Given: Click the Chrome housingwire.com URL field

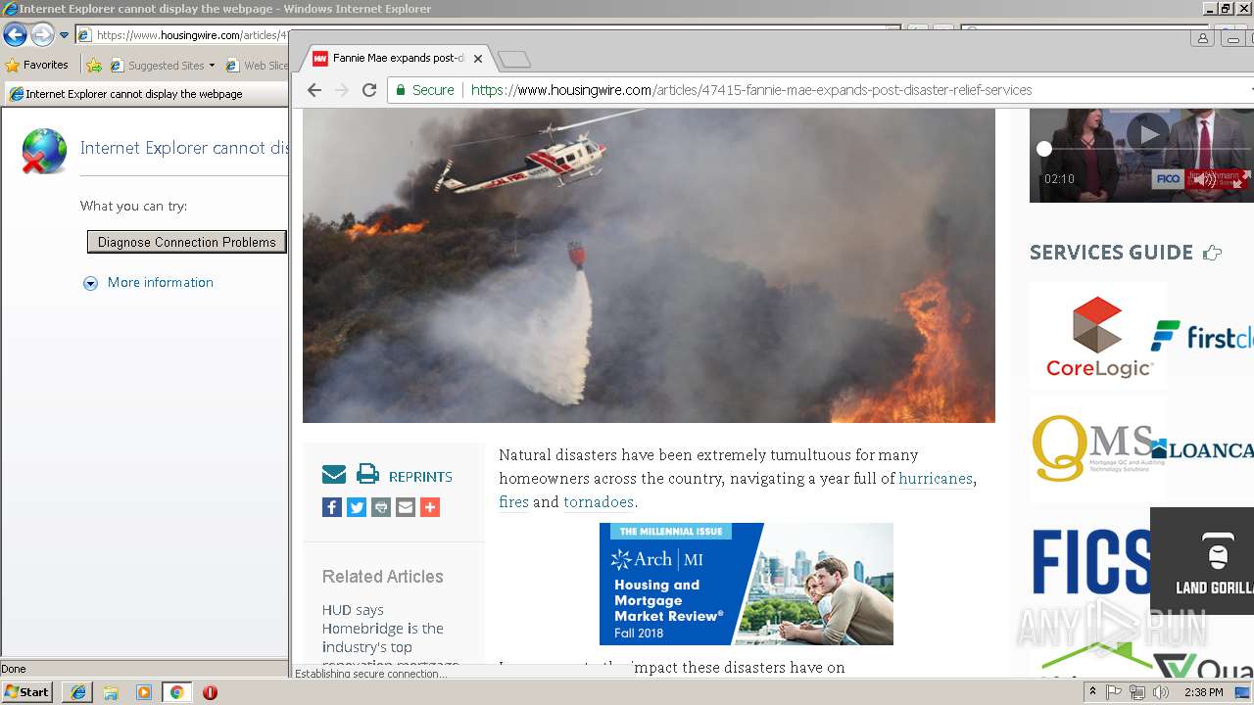Looking at the screenshot, I should (x=751, y=90).
